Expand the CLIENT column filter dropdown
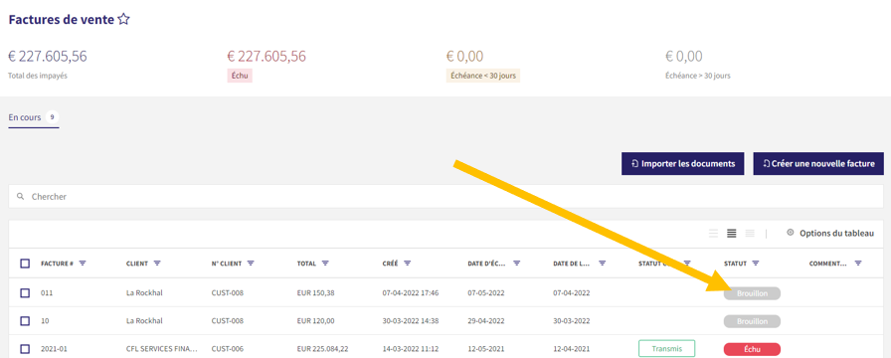 click(x=157, y=264)
